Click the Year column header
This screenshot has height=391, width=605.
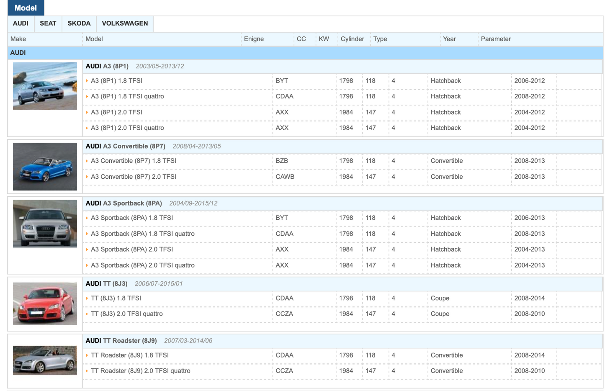449,39
